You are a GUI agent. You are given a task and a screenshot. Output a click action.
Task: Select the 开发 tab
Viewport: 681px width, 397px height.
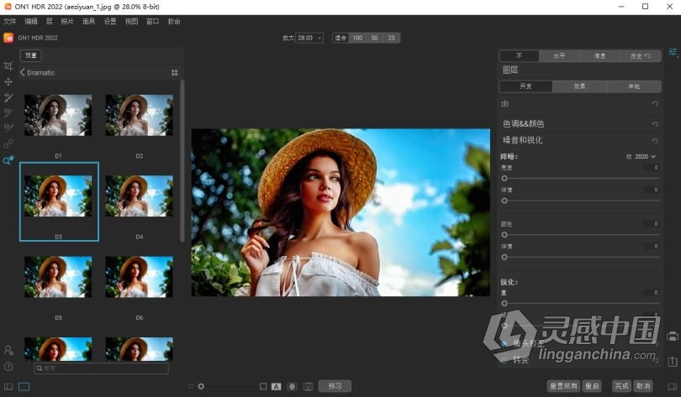[526, 86]
